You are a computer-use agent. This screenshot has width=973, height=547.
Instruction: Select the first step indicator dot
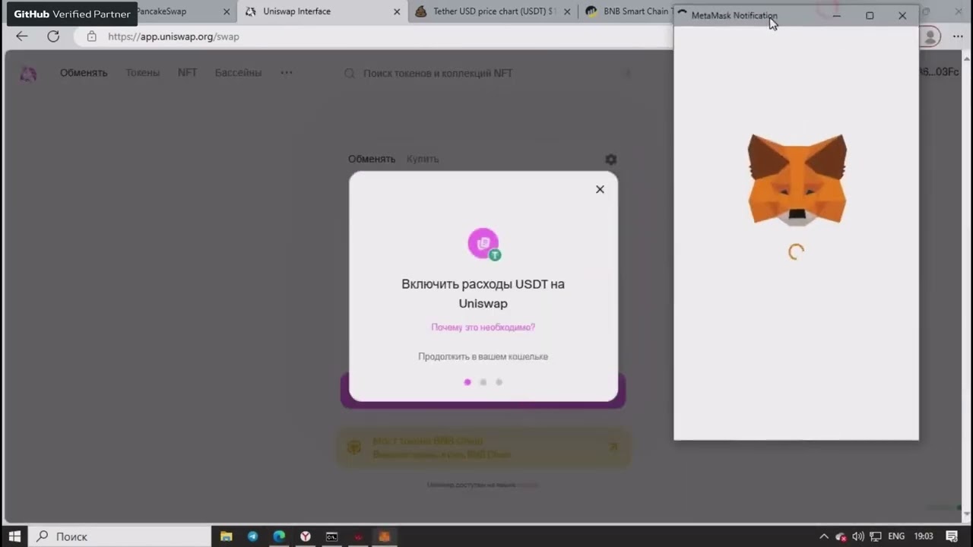point(467,382)
